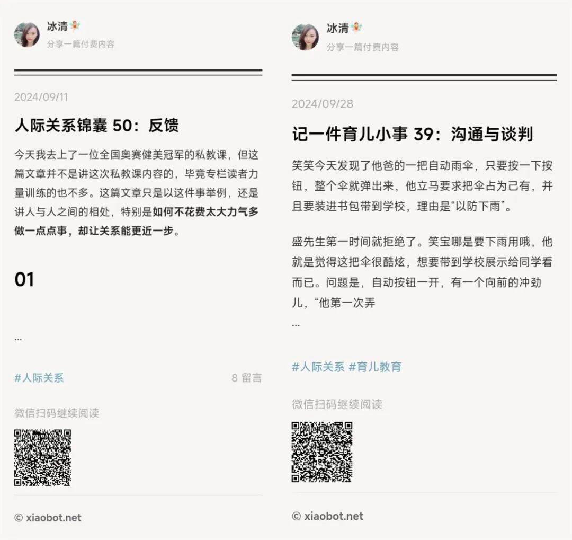Click the QR code on the 沟通与谈判 card
572x540 pixels.
click(322, 452)
